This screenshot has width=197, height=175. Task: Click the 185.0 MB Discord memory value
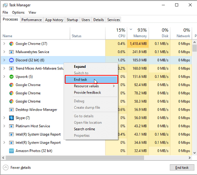pyautogui.click(x=140, y=60)
